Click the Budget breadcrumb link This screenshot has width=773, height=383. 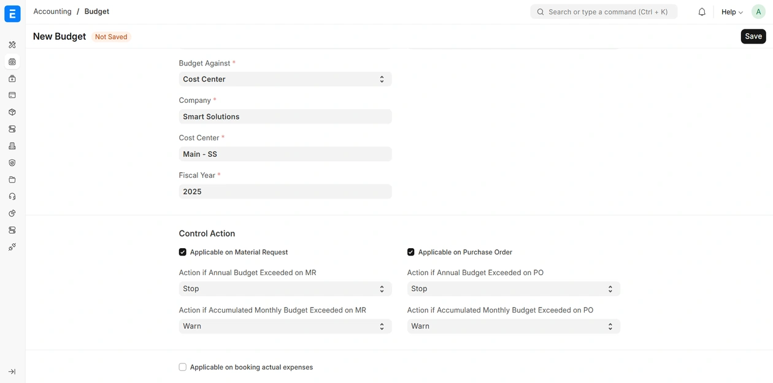pos(97,12)
